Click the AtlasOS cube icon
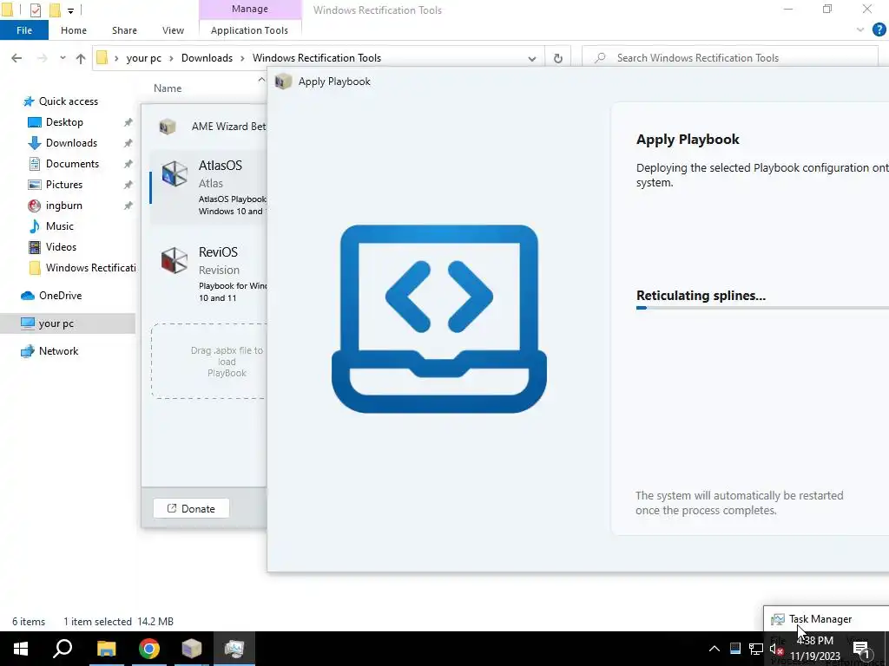 (x=174, y=173)
